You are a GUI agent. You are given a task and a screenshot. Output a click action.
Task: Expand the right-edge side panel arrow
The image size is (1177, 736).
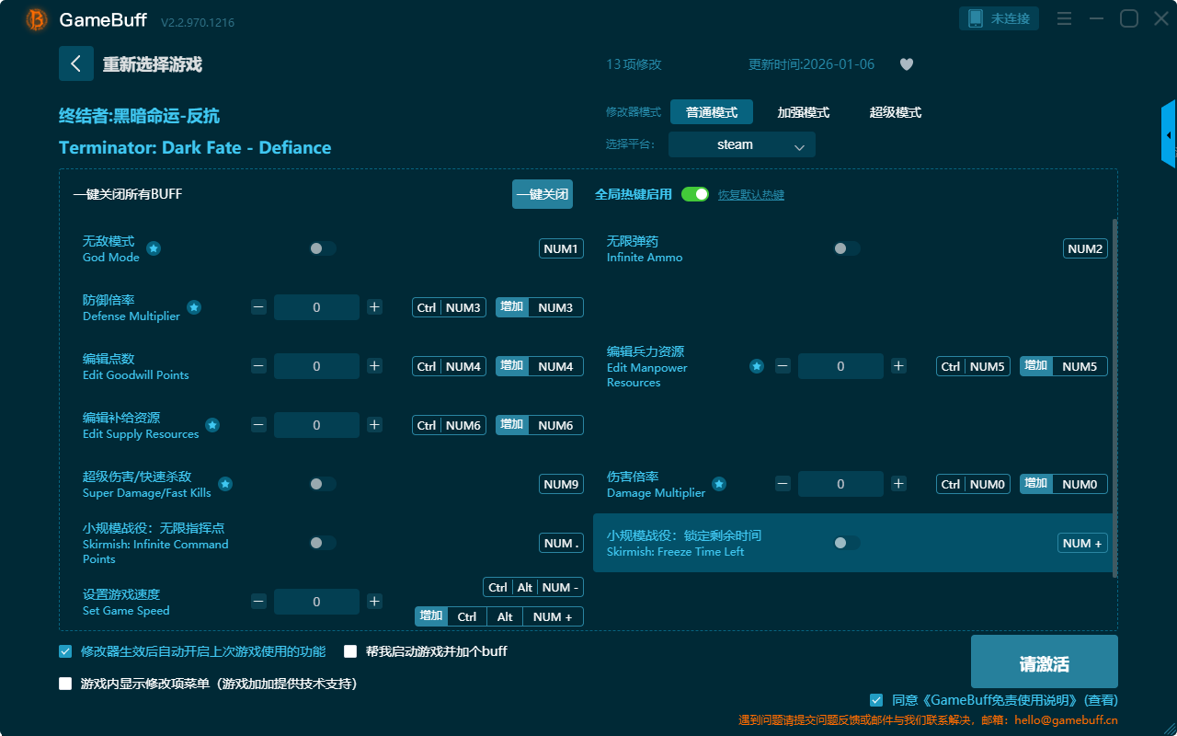(x=1169, y=135)
